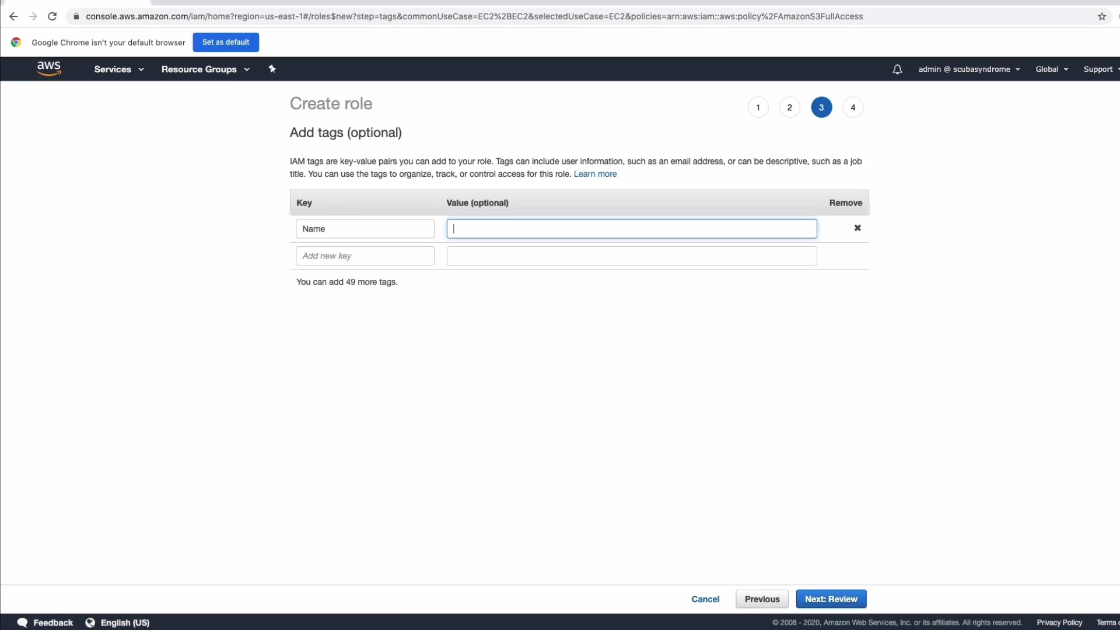Click the Add new key field
Image resolution: width=1120 pixels, height=630 pixels.
tap(365, 256)
